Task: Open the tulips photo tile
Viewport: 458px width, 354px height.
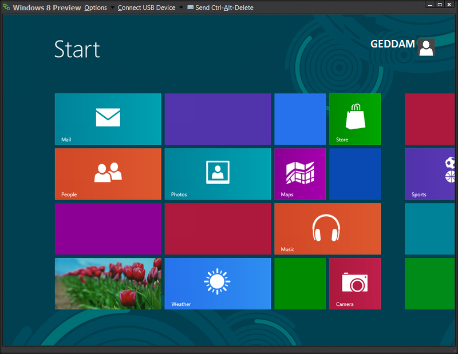Action: point(108,284)
